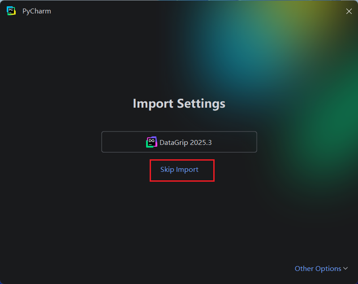Click the Import Settings heading text

(179, 104)
